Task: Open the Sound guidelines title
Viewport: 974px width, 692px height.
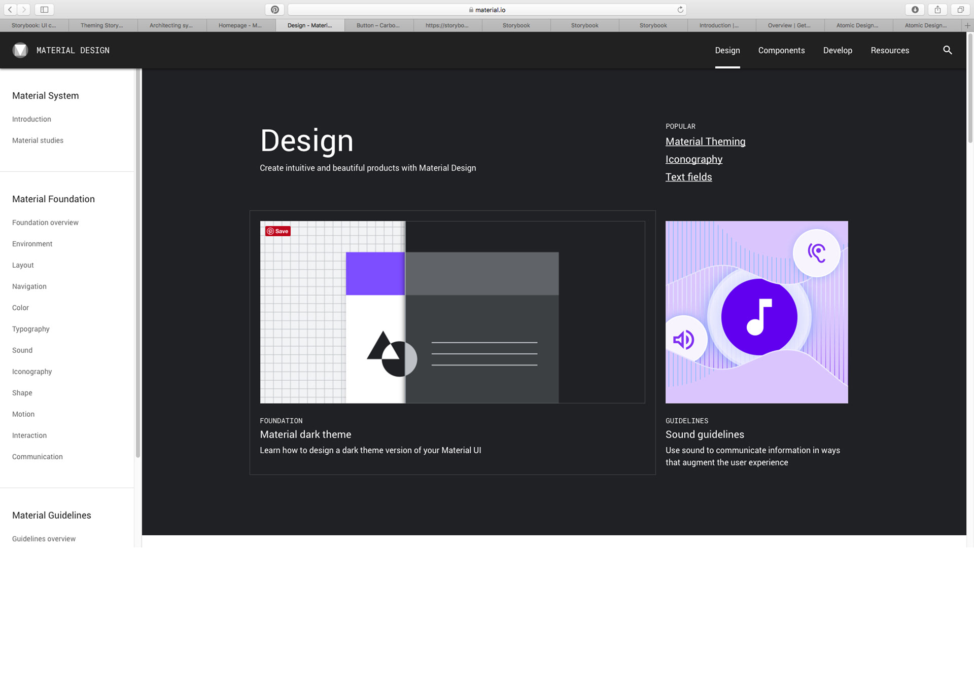Action: coord(705,434)
